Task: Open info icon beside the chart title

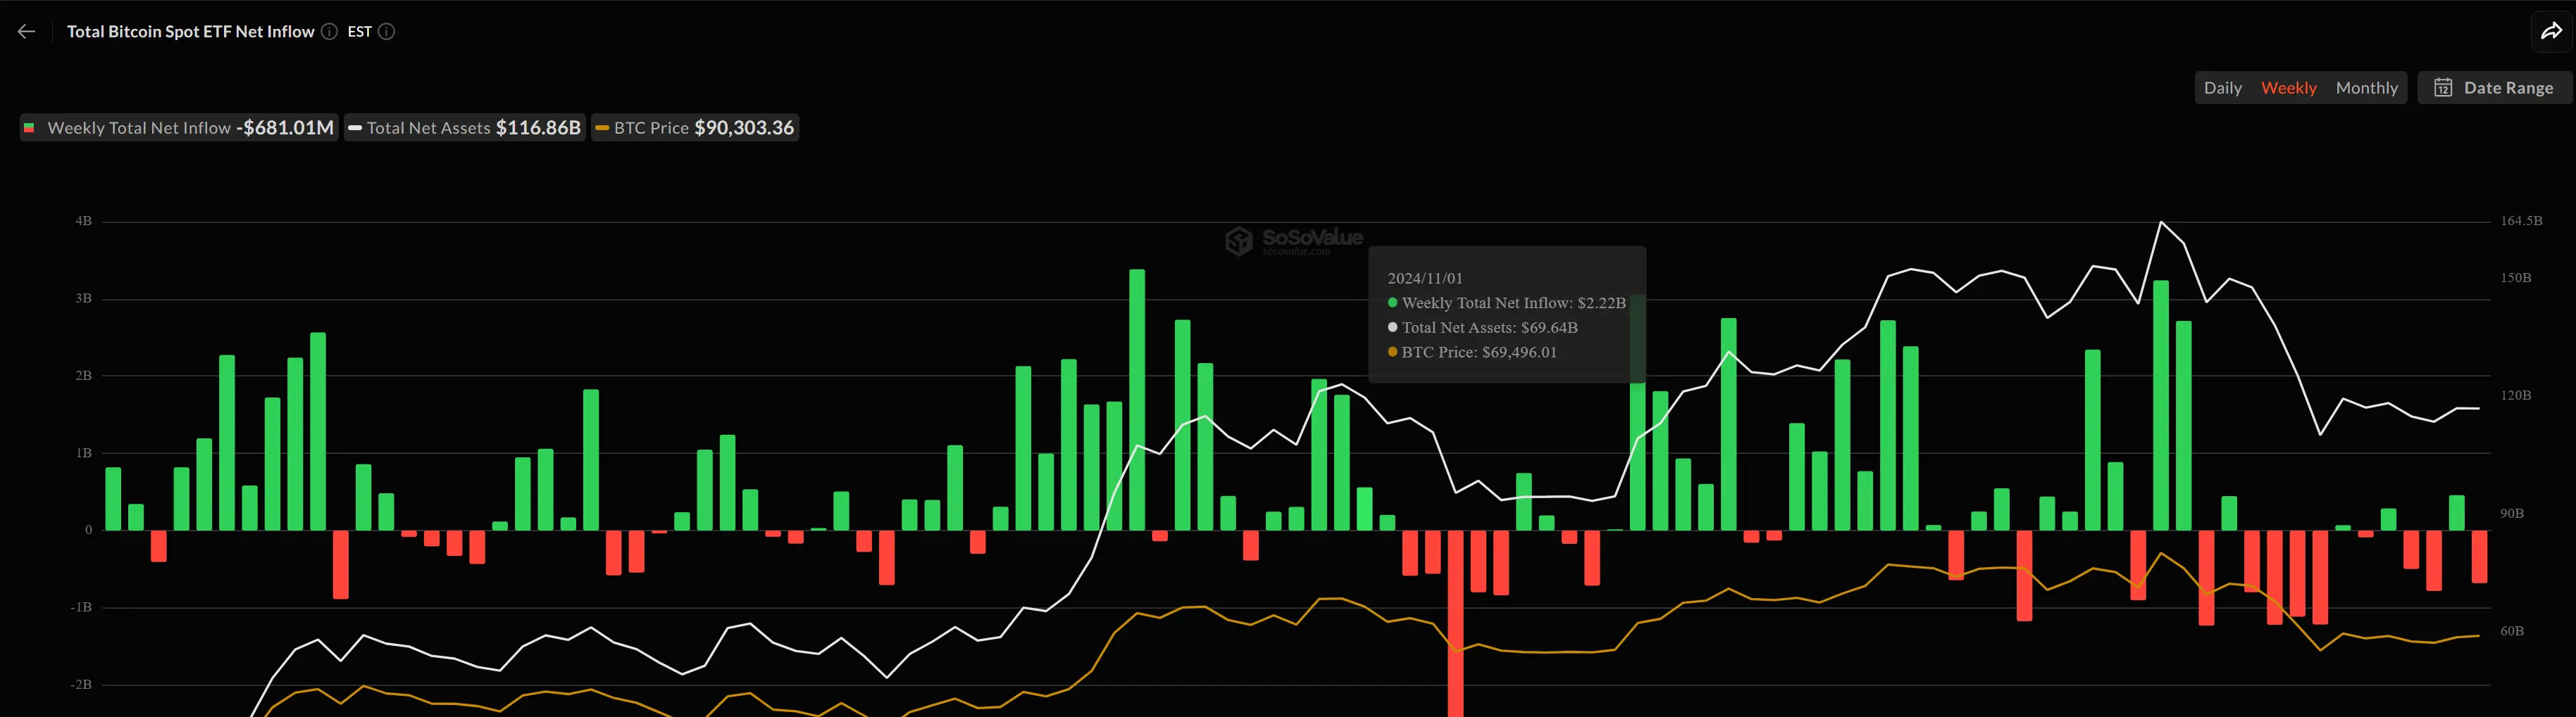Action: pos(329,32)
